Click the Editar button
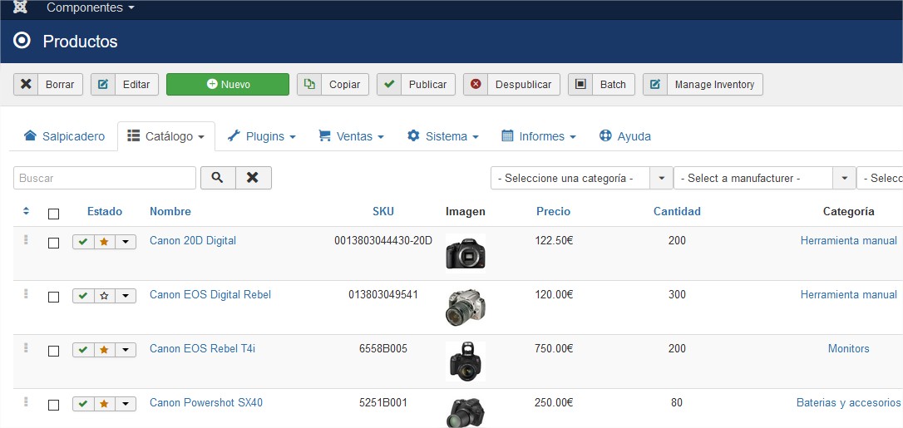 [x=125, y=84]
